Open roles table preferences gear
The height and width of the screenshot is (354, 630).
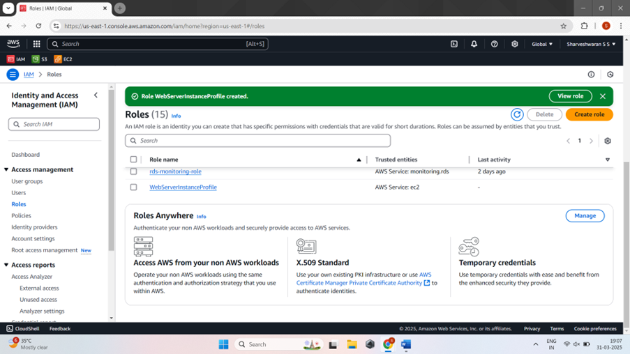point(608,141)
